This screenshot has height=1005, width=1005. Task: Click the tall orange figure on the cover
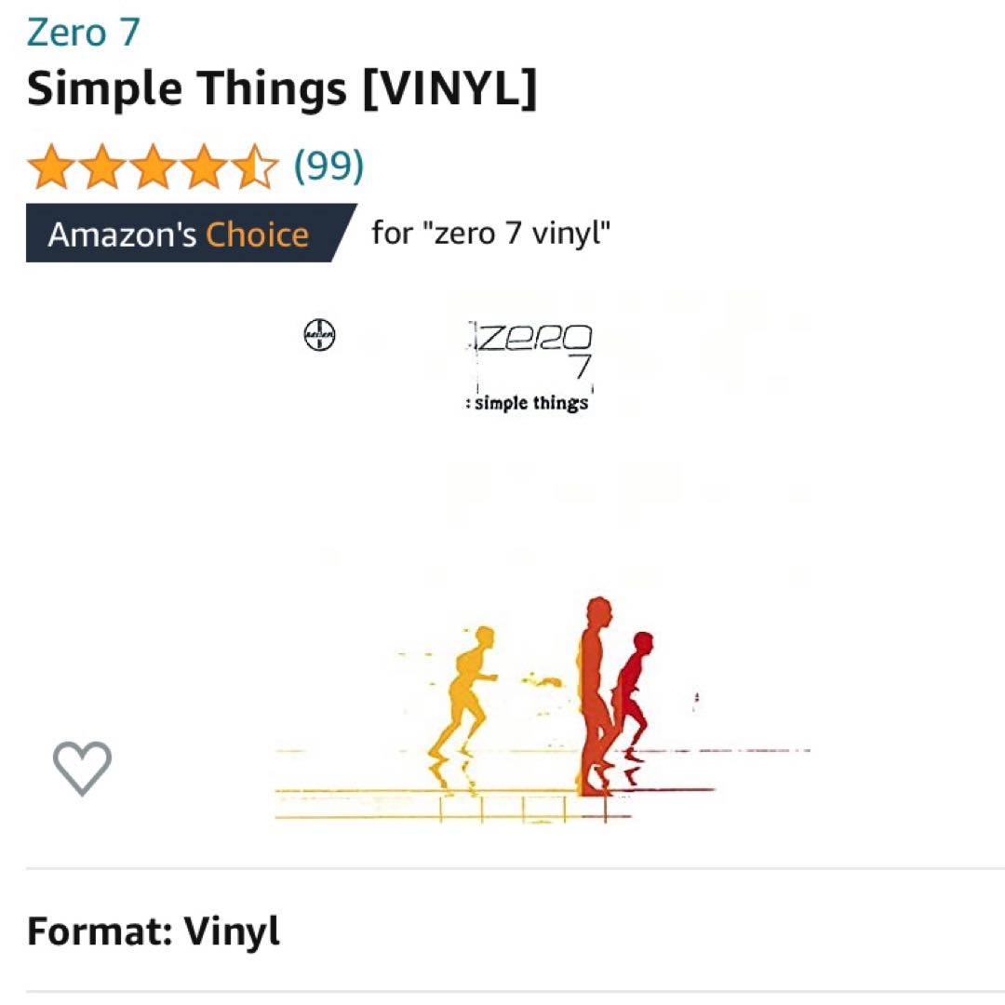click(596, 697)
